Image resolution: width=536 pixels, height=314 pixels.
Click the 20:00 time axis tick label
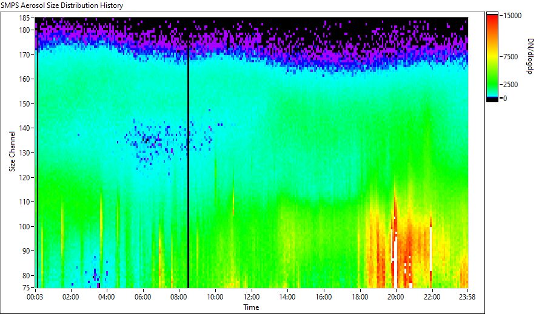click(x=395, y=297)
